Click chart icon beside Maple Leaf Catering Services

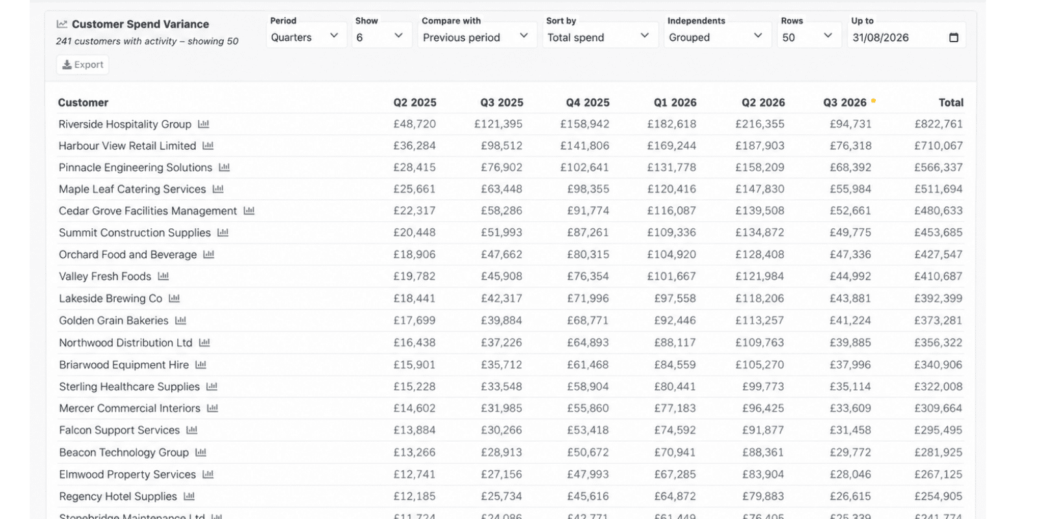click(x=218, y=189)
